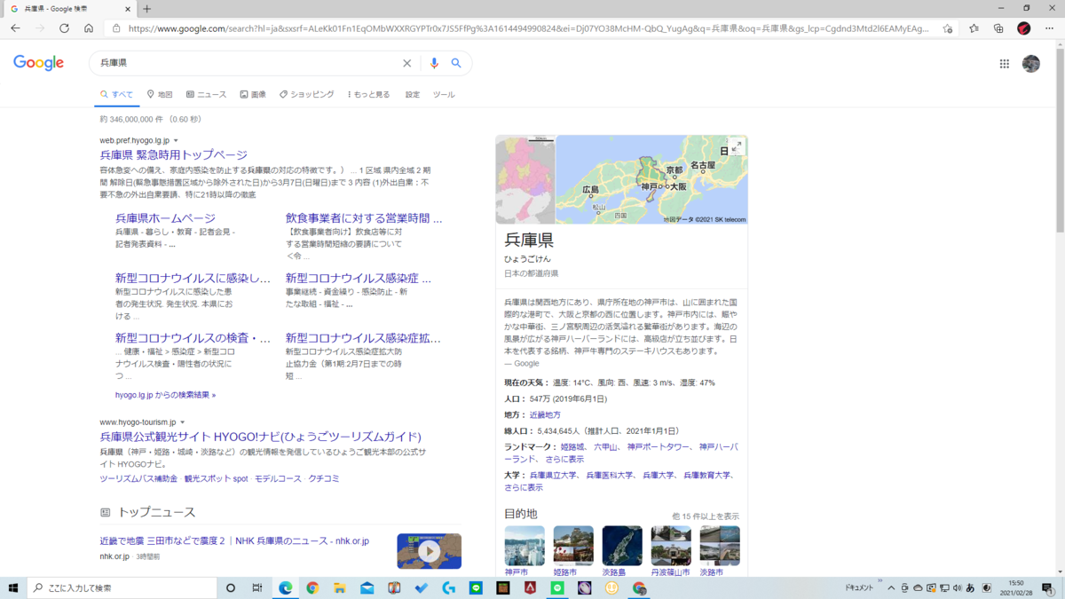Open dropdown beside www.hyogo-tourism.jp
The width and height of the screenshot is (1065, 599).
(x=183, y=422)
